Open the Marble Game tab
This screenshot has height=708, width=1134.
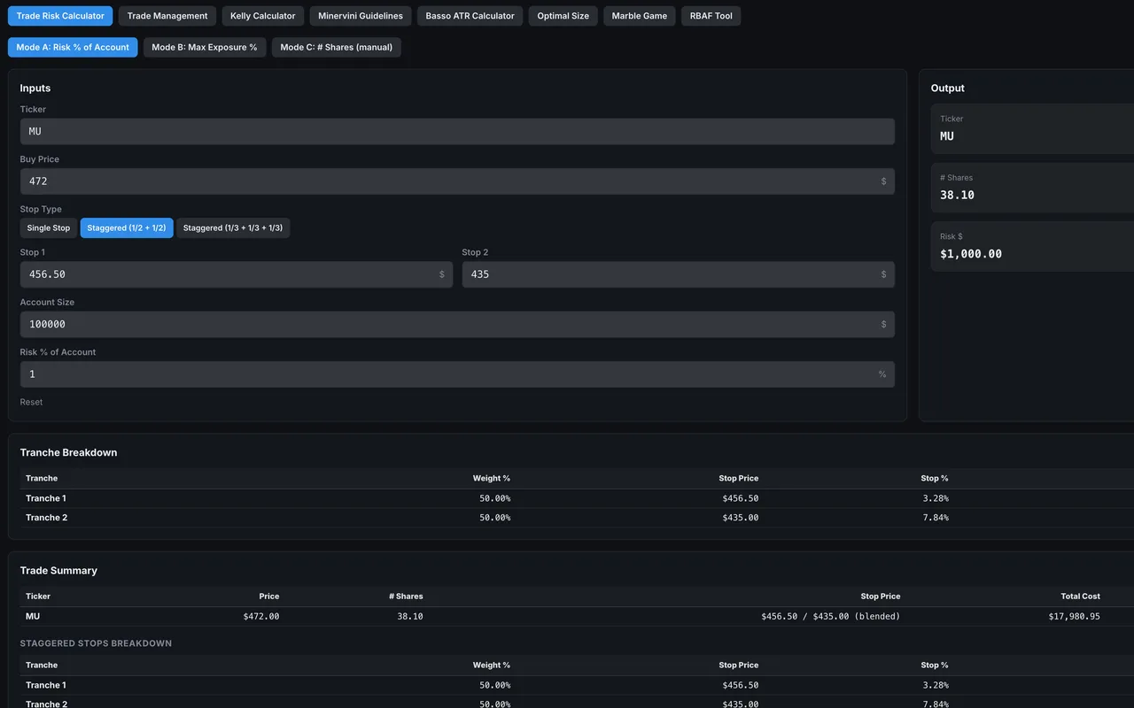640,16
